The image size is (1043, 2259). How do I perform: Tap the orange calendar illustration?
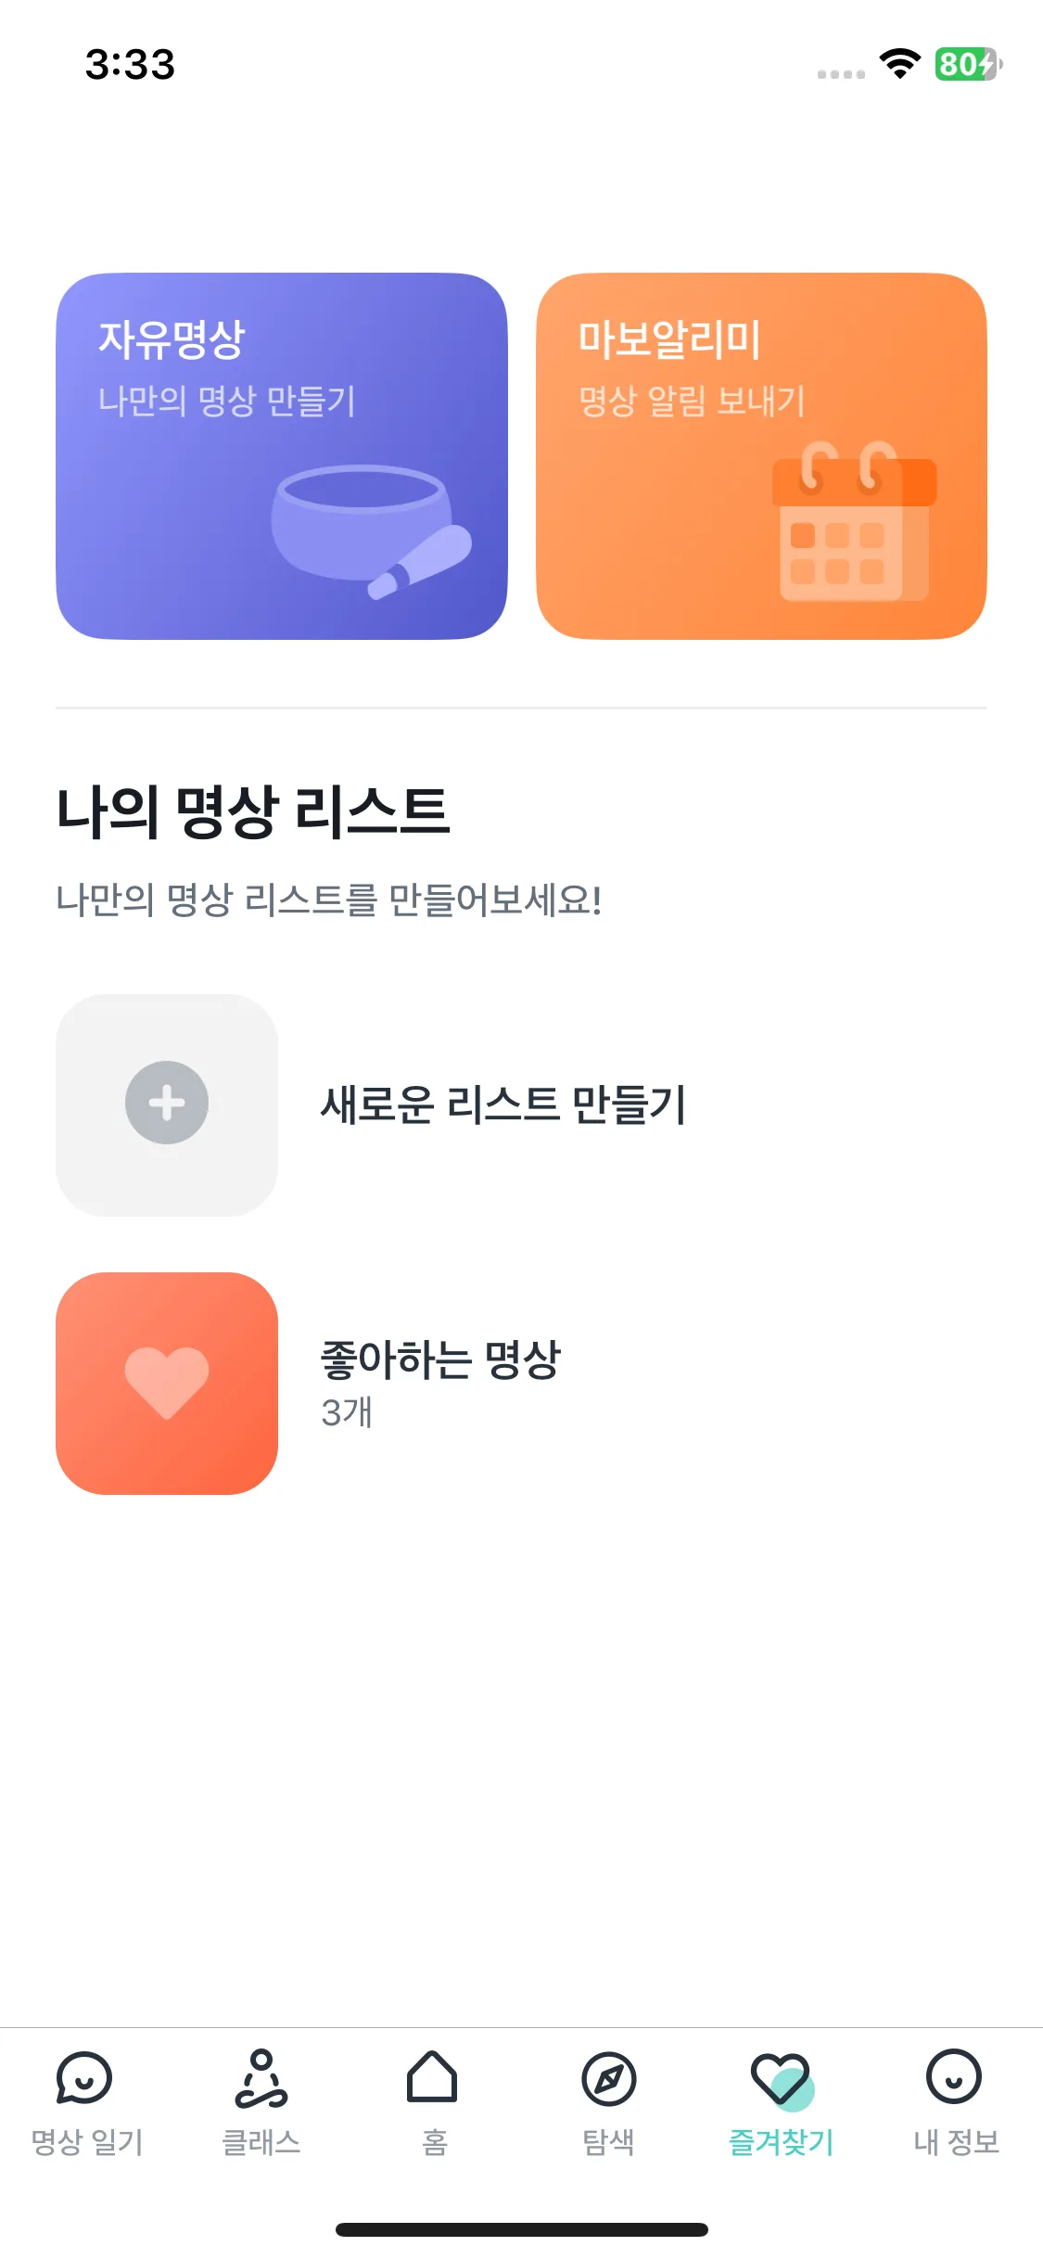click(x=854, y=521)
